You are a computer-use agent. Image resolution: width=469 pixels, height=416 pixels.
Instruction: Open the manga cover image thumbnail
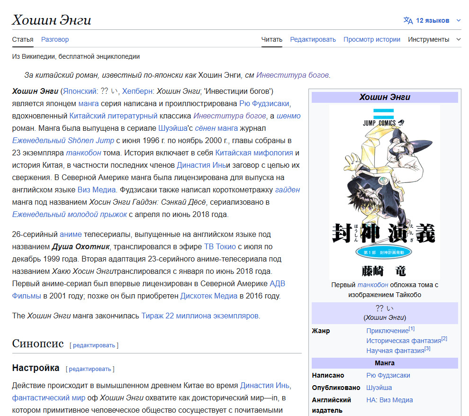384,191
